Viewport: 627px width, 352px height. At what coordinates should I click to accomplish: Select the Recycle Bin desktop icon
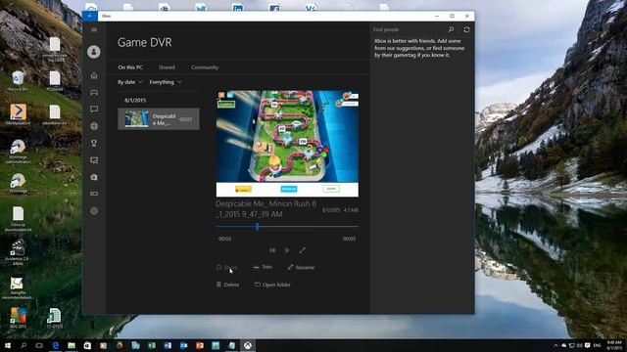pos(18,81)
